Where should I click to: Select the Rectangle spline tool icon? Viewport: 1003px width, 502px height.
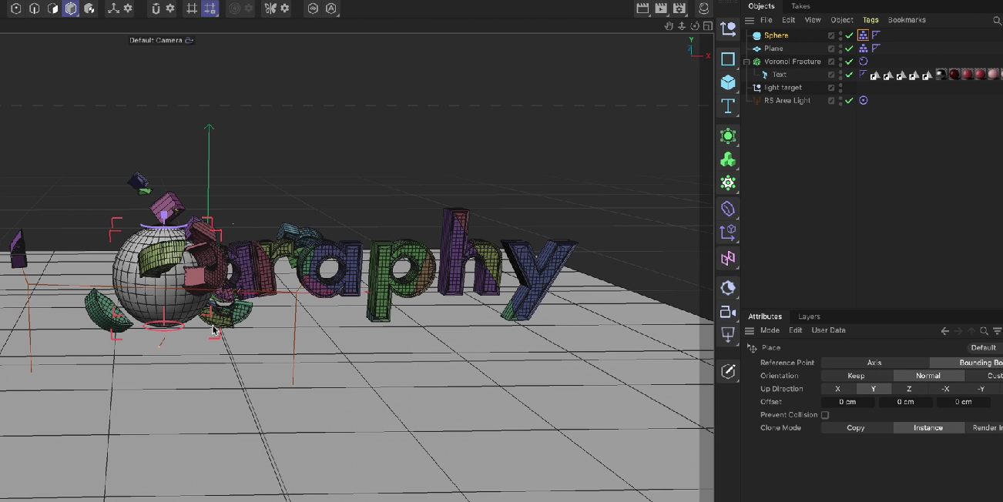pyautogui.click(x=727, y=59)
